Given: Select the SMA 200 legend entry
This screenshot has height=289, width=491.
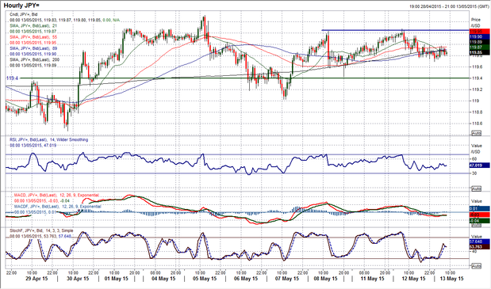Looking at the screenshot, I should 34,59.
